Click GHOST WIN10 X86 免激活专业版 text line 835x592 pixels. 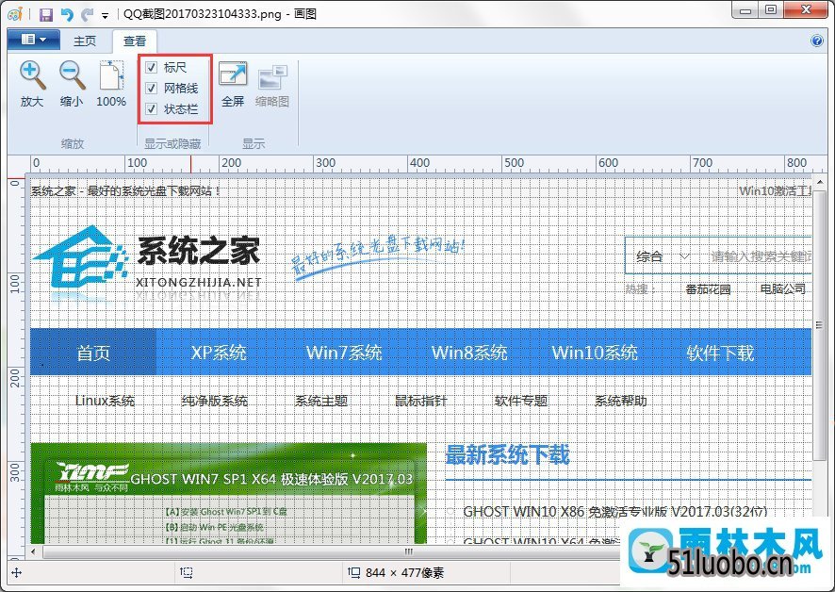click(x=615, y=512)
